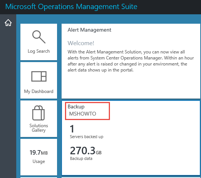Viewport: 201px width, 178px height.
Task: Open Solutions Gallery shopping bag icon
Action: click(38, 113)
